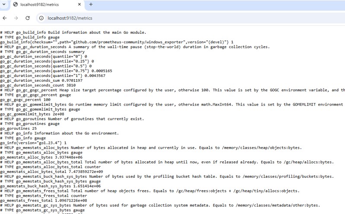Select the localhost:9182/metrics browser tab
This screenshot has height=214, width=345.
[43, 5]
